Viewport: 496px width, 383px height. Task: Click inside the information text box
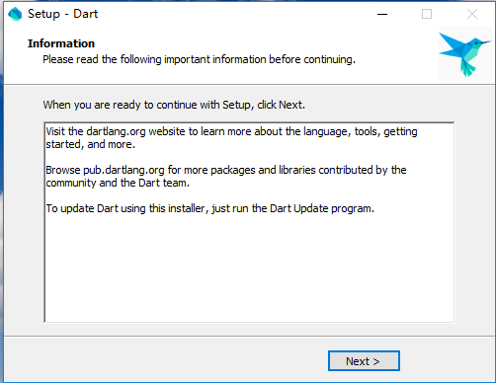click(249, 222)
